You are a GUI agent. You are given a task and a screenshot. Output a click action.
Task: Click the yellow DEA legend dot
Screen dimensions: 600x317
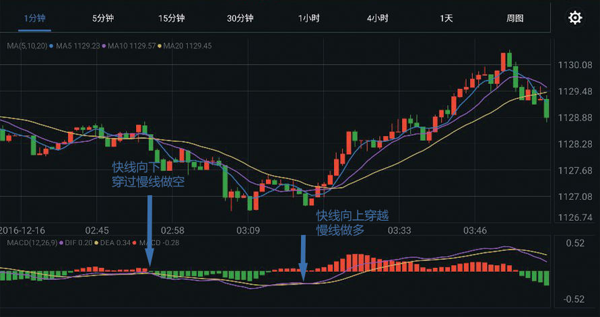(x=96, y=242)
